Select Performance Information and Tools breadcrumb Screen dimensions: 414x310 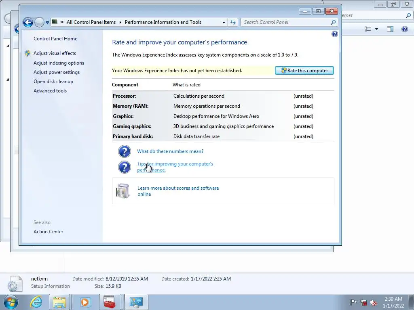(163, 22)
